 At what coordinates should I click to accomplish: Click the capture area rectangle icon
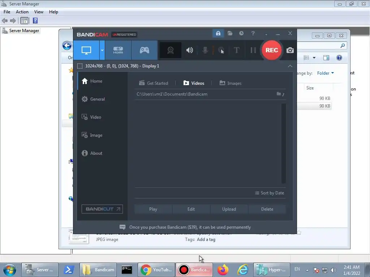[80, 66]
